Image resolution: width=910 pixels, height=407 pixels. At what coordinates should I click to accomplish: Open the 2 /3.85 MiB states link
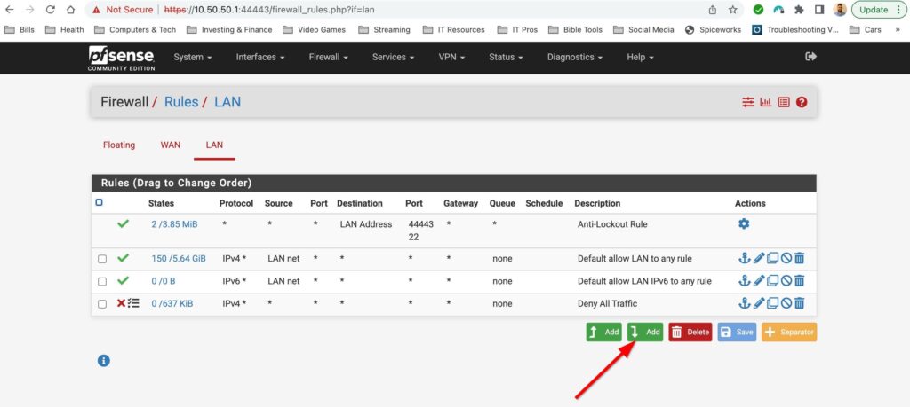point(174,224)
